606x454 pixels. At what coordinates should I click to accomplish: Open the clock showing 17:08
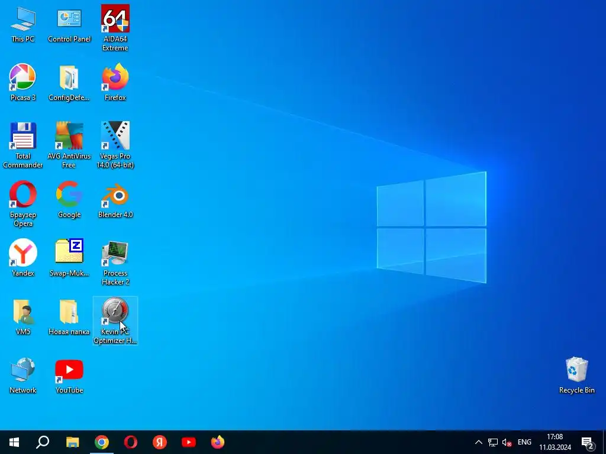555,442
